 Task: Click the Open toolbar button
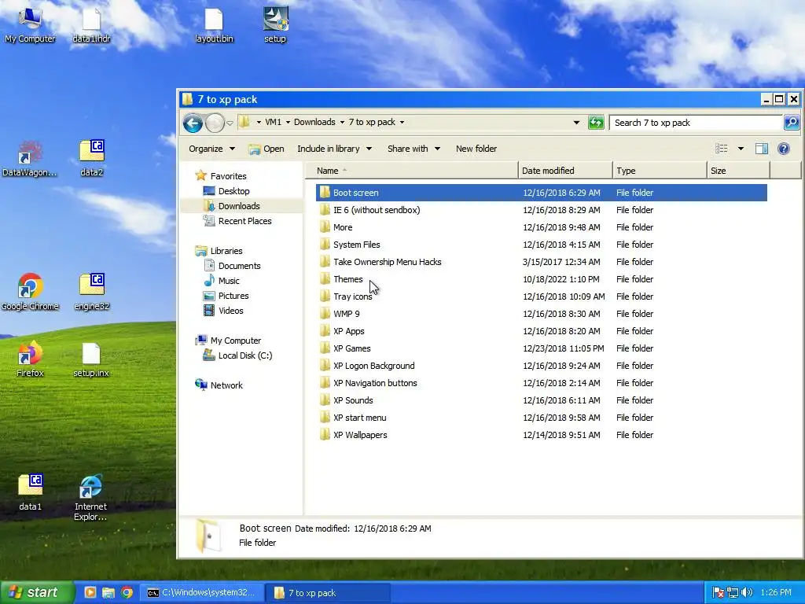(266, 149)
